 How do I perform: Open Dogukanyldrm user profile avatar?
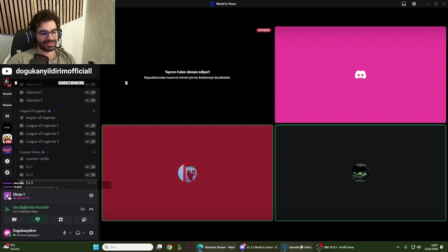(x=7, y=233)
